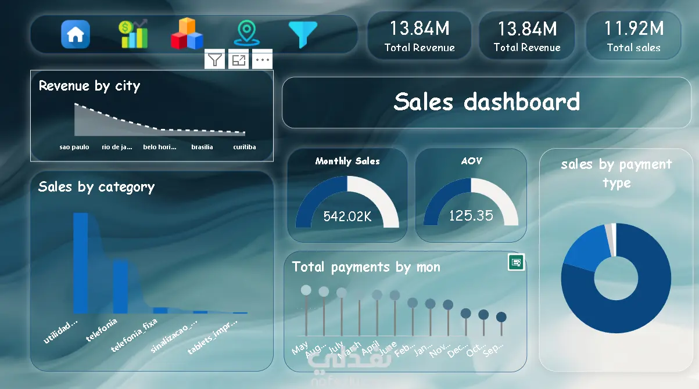Select the May lollipop marker
The height and width of the screenshot is (389, 699).
[x=306, y=290]
